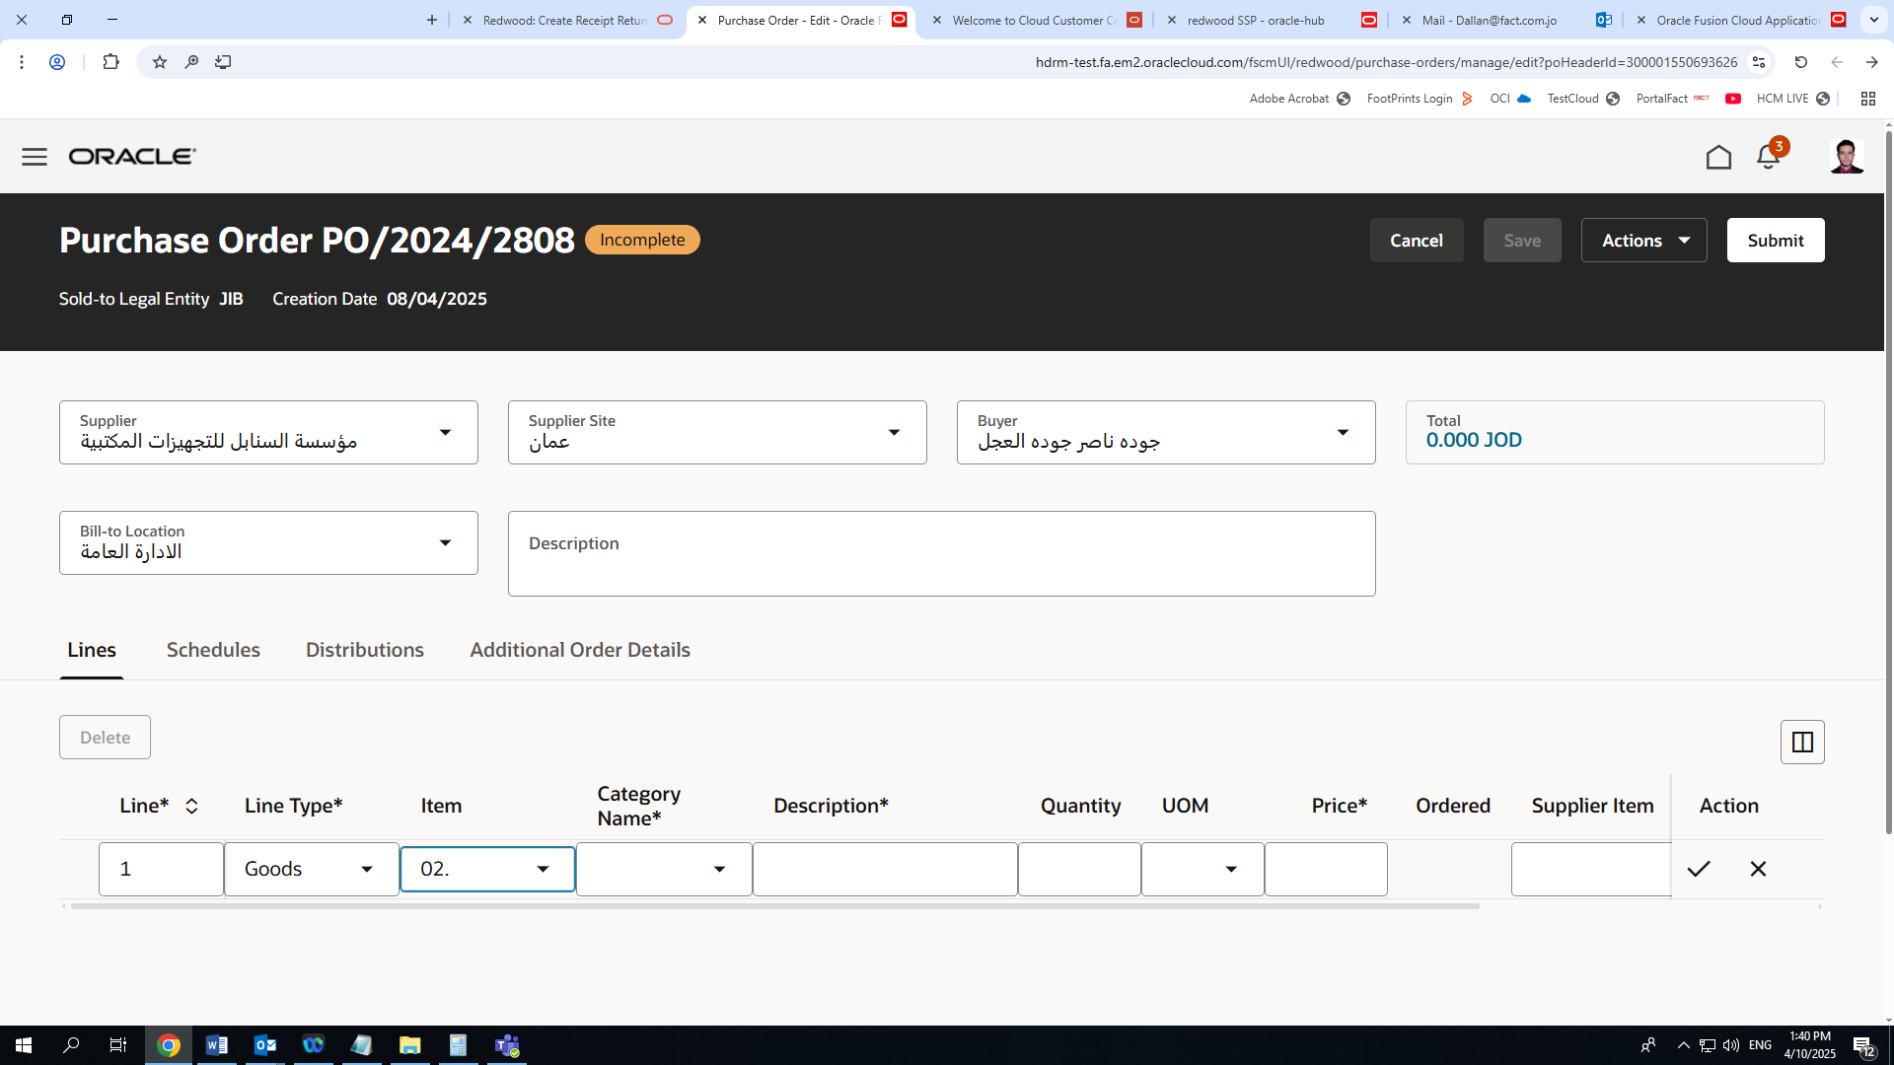The height and width of the screenshot is (1065, 1894).
Task: Open Microsoft Teams from the taskbar
Action: pos(507,1045)
